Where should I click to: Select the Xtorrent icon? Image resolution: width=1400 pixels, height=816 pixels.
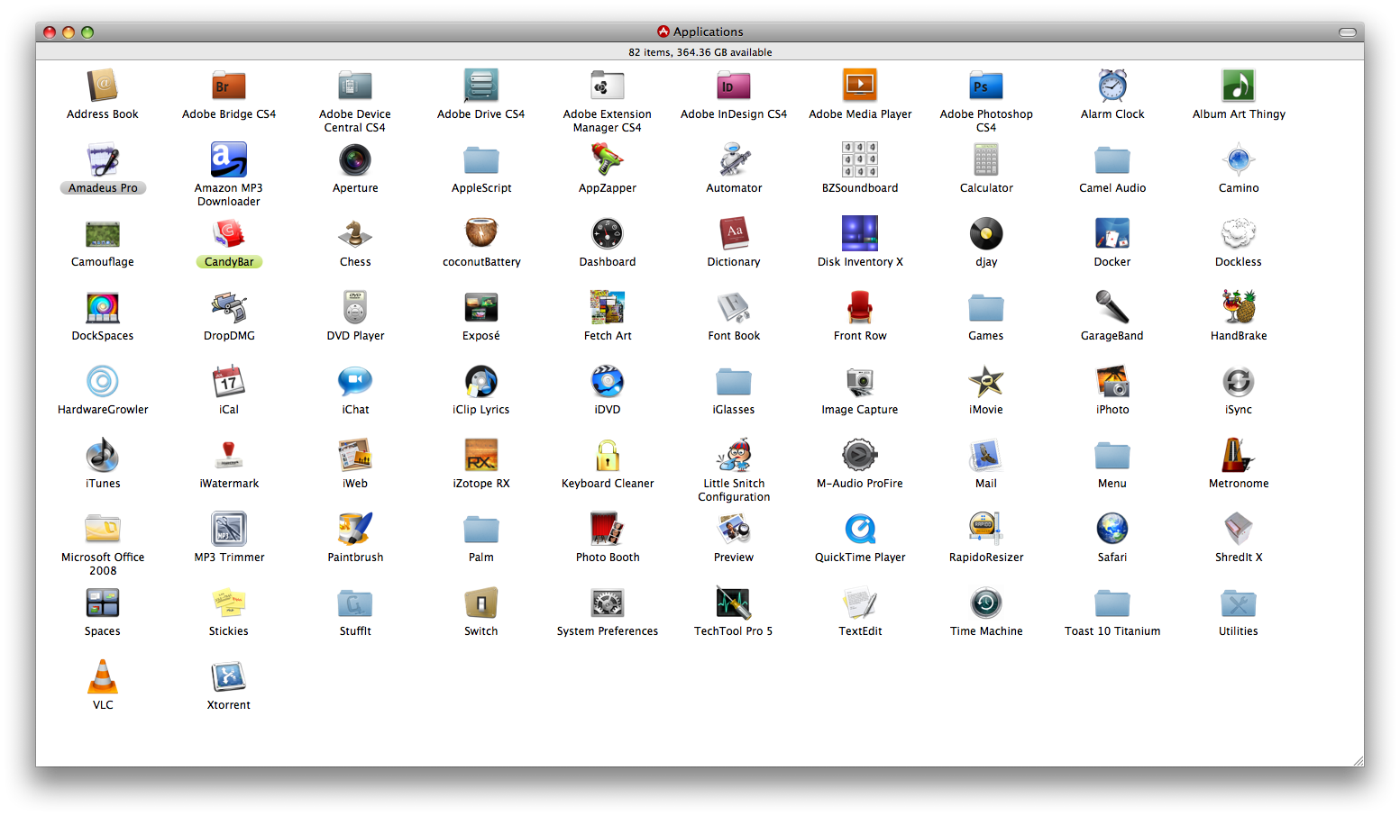229,676
